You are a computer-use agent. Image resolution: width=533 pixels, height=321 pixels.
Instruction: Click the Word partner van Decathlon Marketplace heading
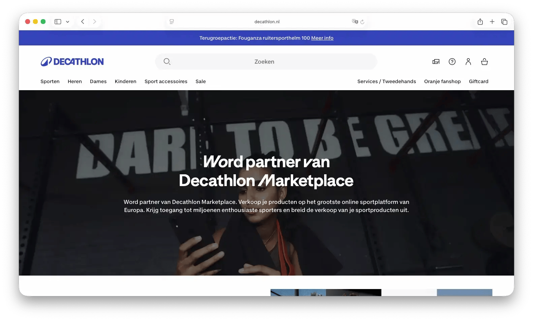[266, 171]
